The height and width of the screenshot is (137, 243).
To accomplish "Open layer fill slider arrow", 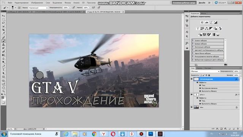I will pyautogui.click(x=240, y=75).
